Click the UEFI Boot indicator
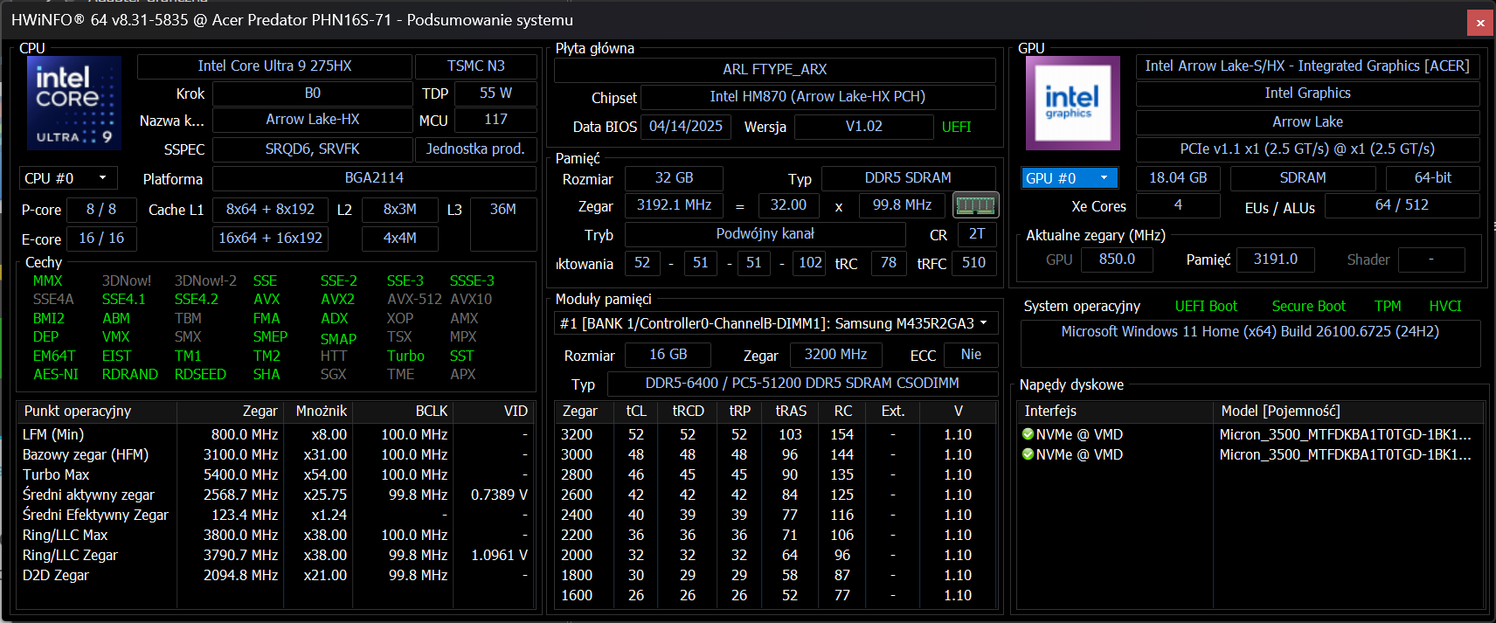Viewport: 1496px width, 623px height. pyautogui.click(x=1206, y=306)
